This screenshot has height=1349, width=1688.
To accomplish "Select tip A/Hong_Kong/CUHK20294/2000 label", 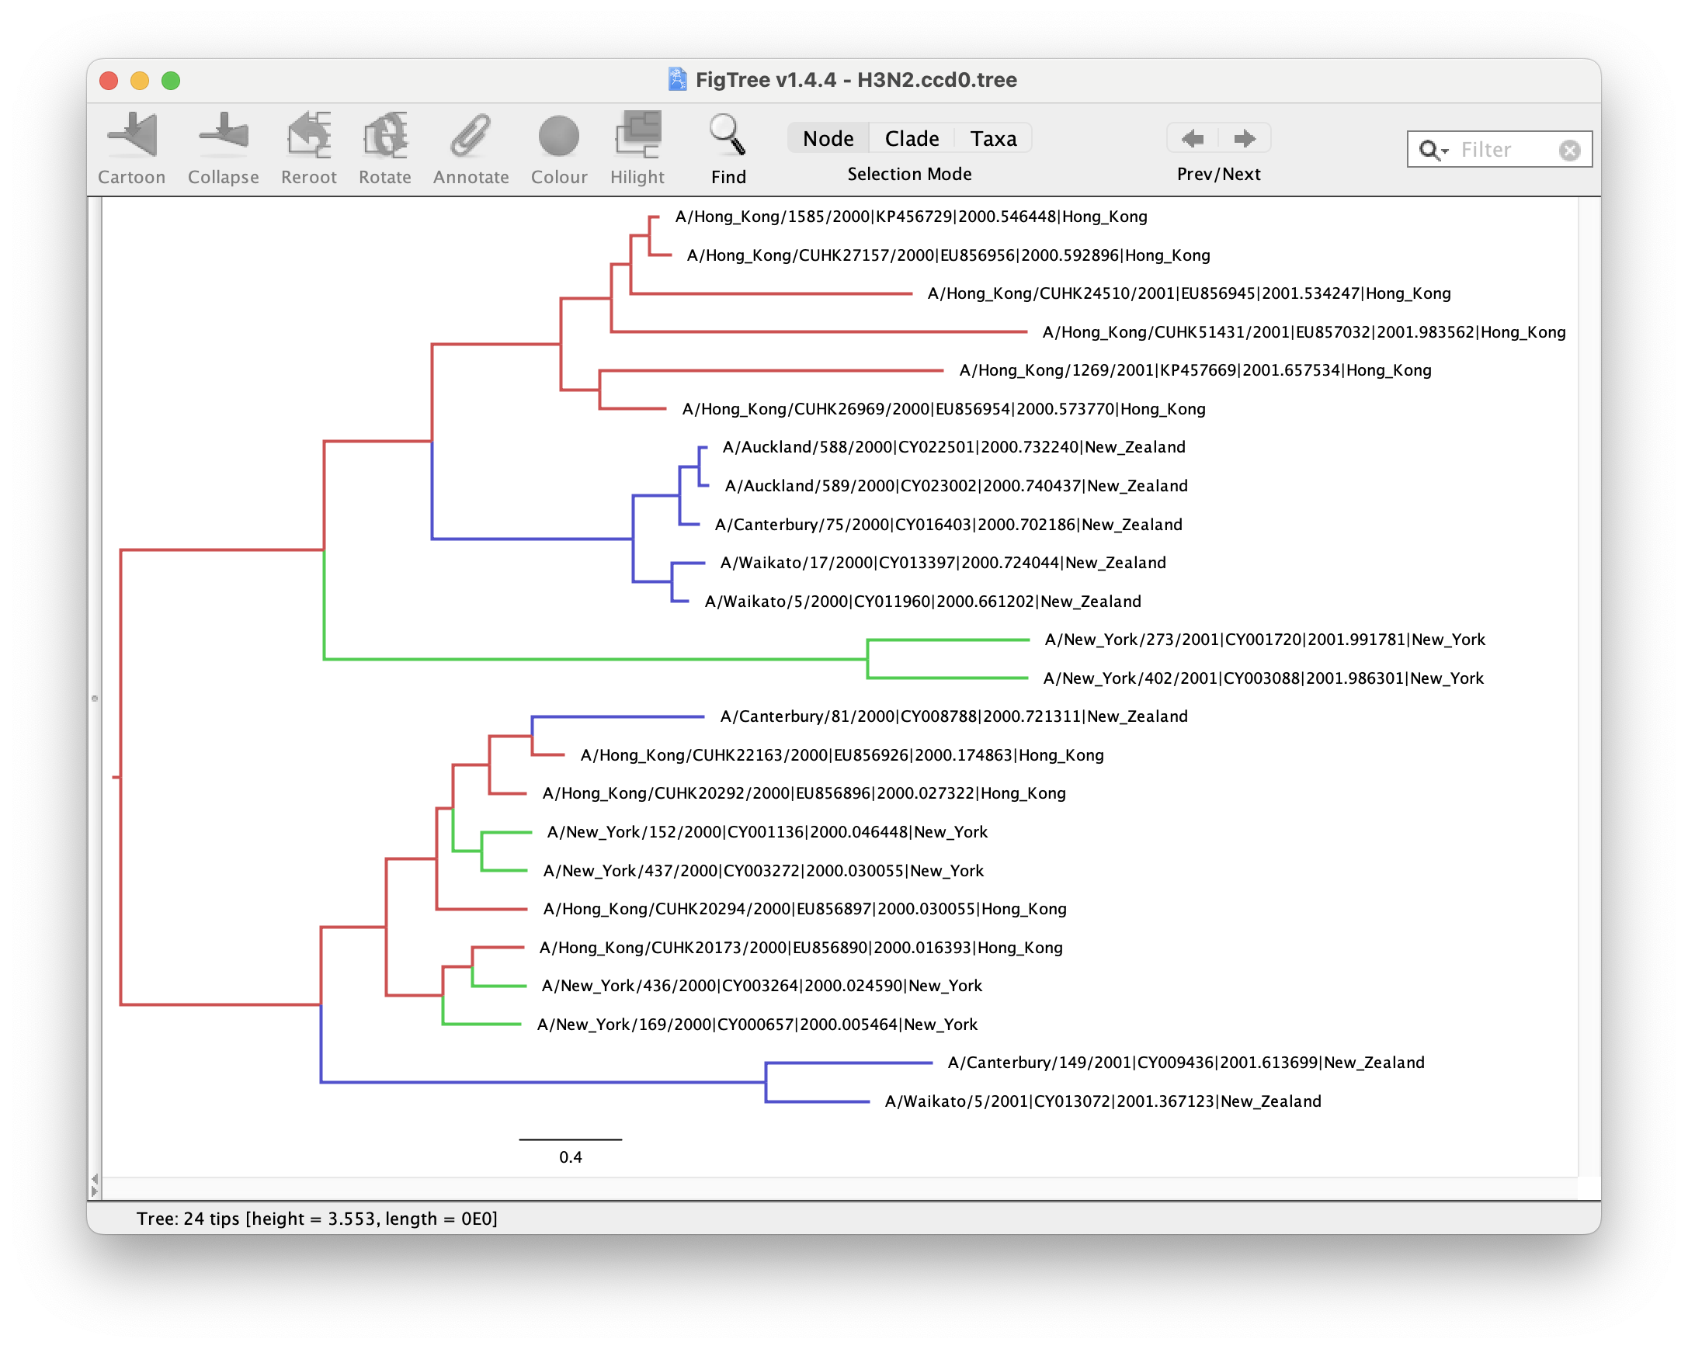I will click(x=805, y=909).
